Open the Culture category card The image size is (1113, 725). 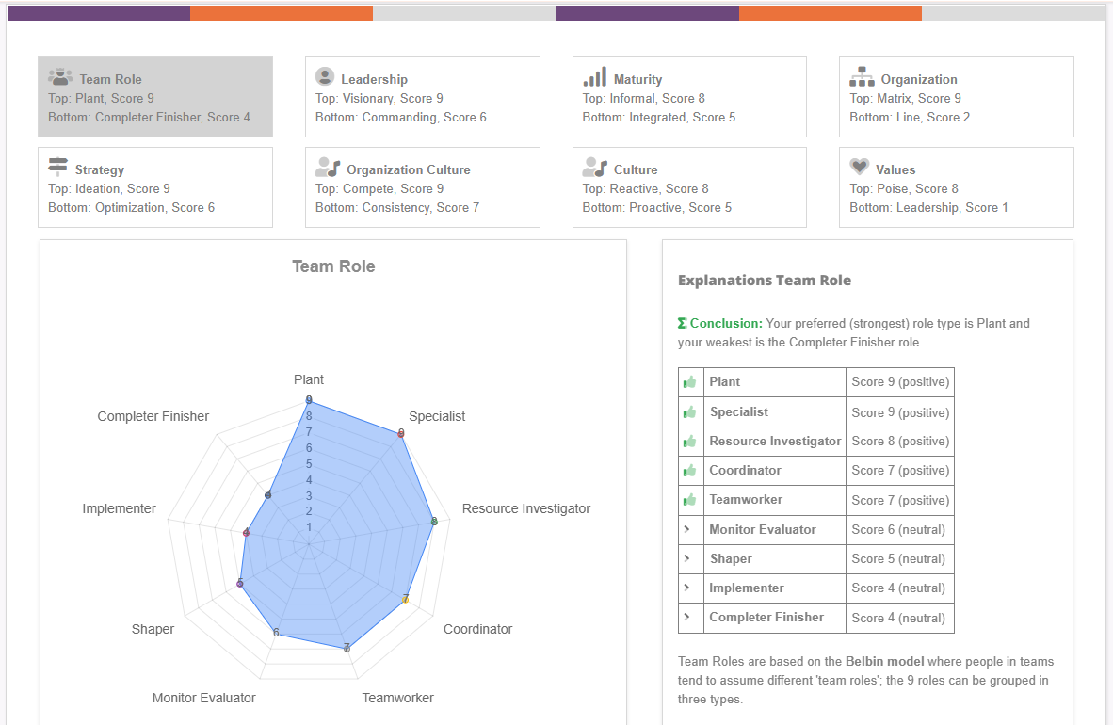(x=688, y=187)
